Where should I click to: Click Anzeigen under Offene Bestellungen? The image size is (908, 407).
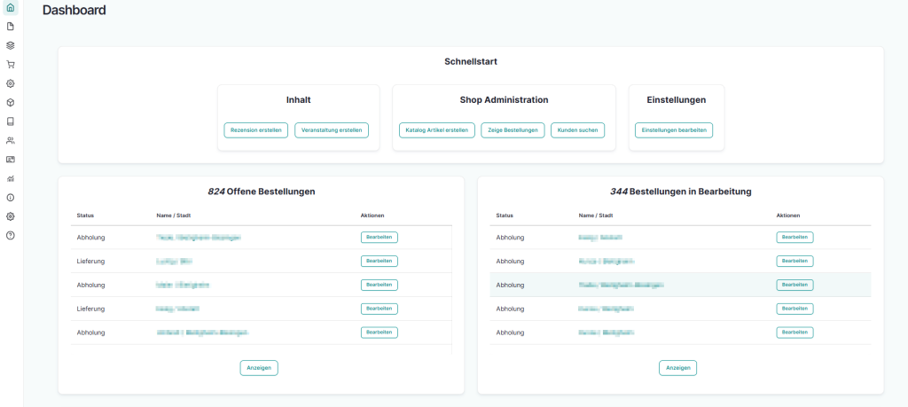tap(259, 368)
